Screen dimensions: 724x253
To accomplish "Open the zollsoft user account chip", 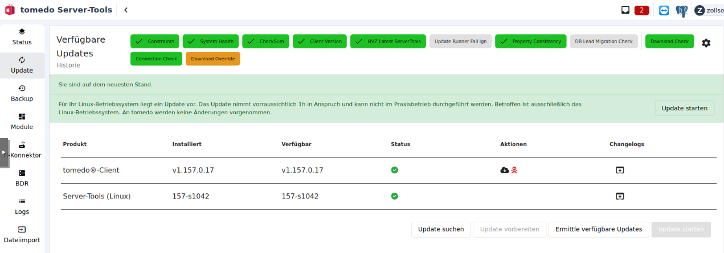I will (x=709, y=10).
